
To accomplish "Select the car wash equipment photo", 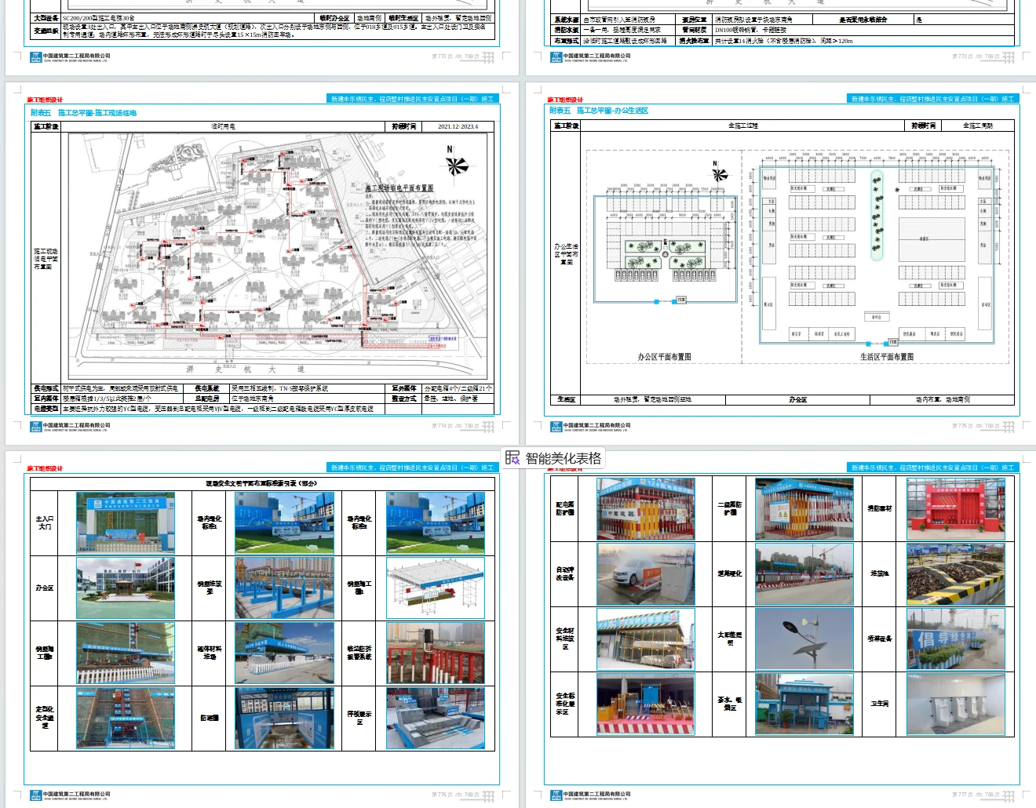I will click(646, 574).
